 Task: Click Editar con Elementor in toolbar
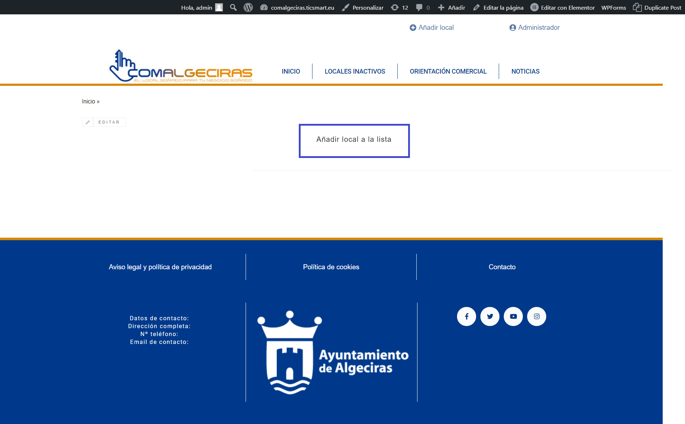click(x=562, y=8)
